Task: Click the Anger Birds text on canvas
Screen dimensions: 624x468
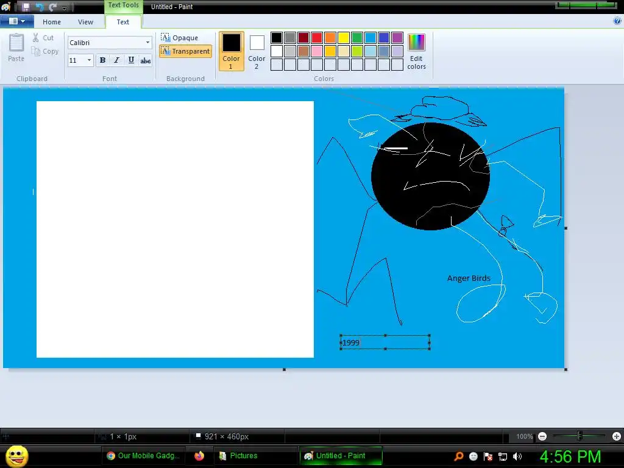Action: coord(469,278)
